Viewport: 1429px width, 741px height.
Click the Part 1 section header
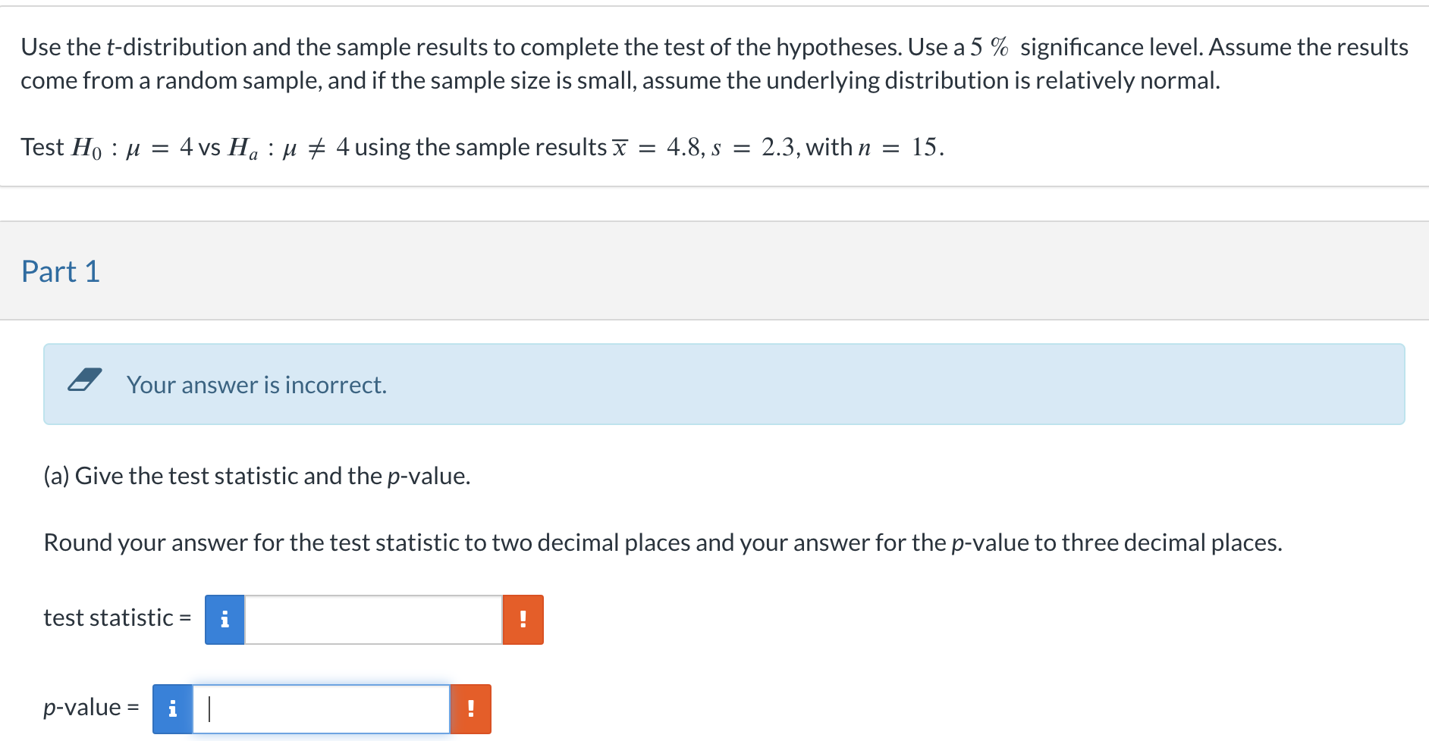point(61,271)
